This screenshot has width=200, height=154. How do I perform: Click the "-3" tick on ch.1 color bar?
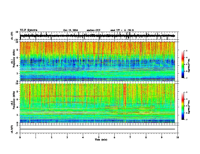(186, 51)
